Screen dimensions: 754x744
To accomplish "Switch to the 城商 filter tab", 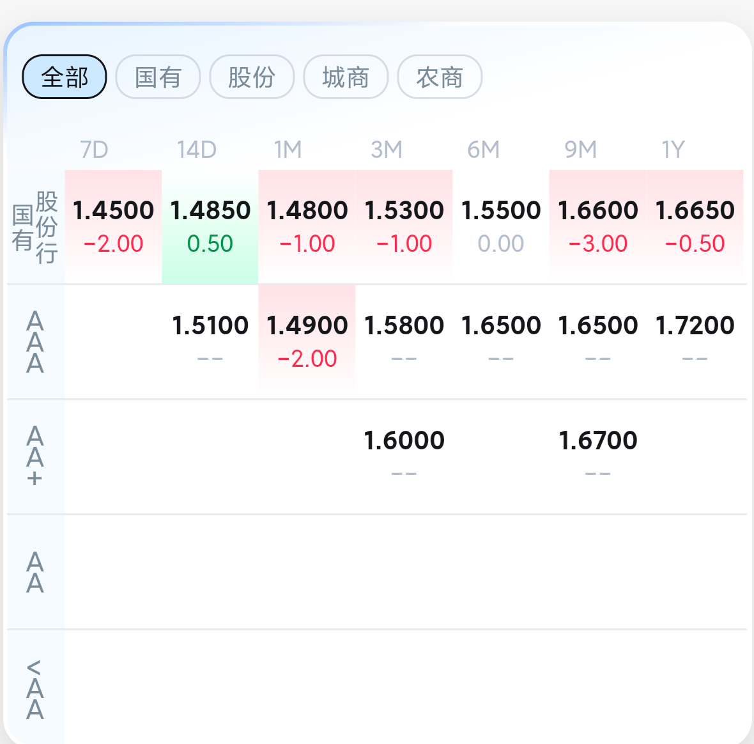I will [x=346, y=77].
